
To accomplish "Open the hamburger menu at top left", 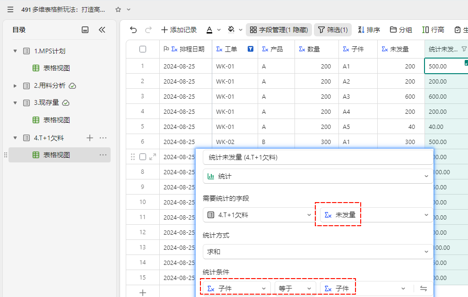I will click(10, 9).
